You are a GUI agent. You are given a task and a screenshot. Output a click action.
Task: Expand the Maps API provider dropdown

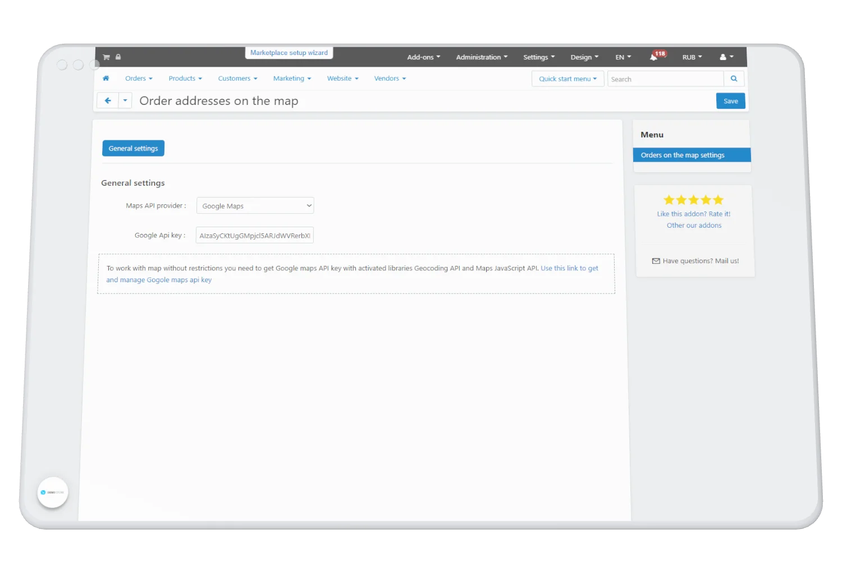point(255,206)
